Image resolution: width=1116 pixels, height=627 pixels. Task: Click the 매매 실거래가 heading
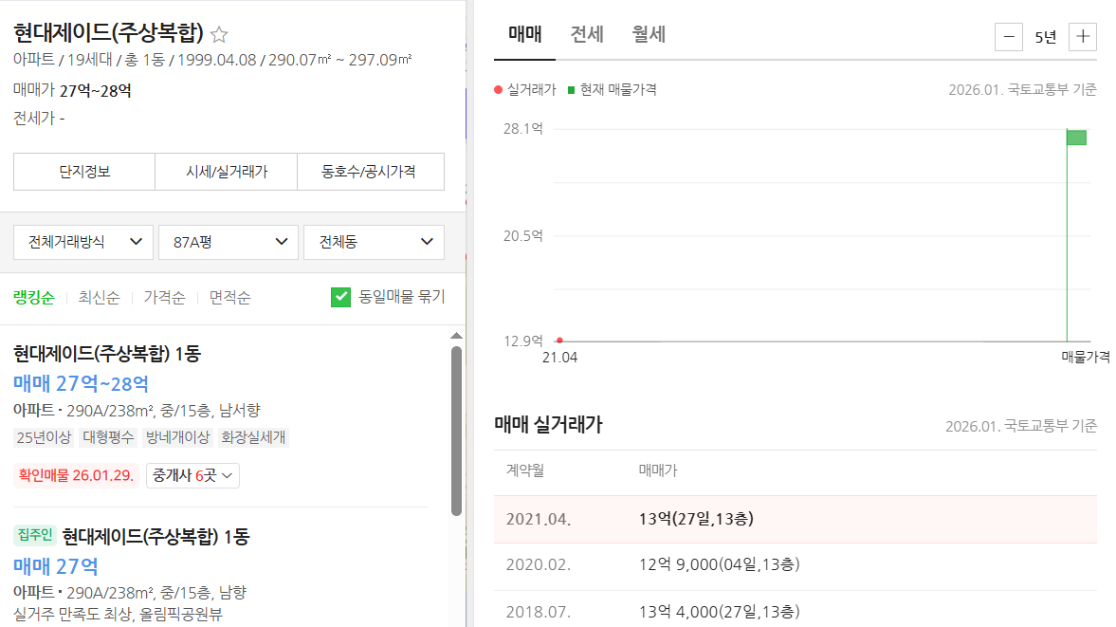(548, 425)
